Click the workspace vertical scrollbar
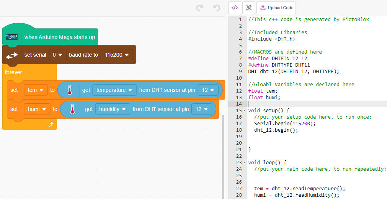387x199 pixels. click(x=224, y=156)
